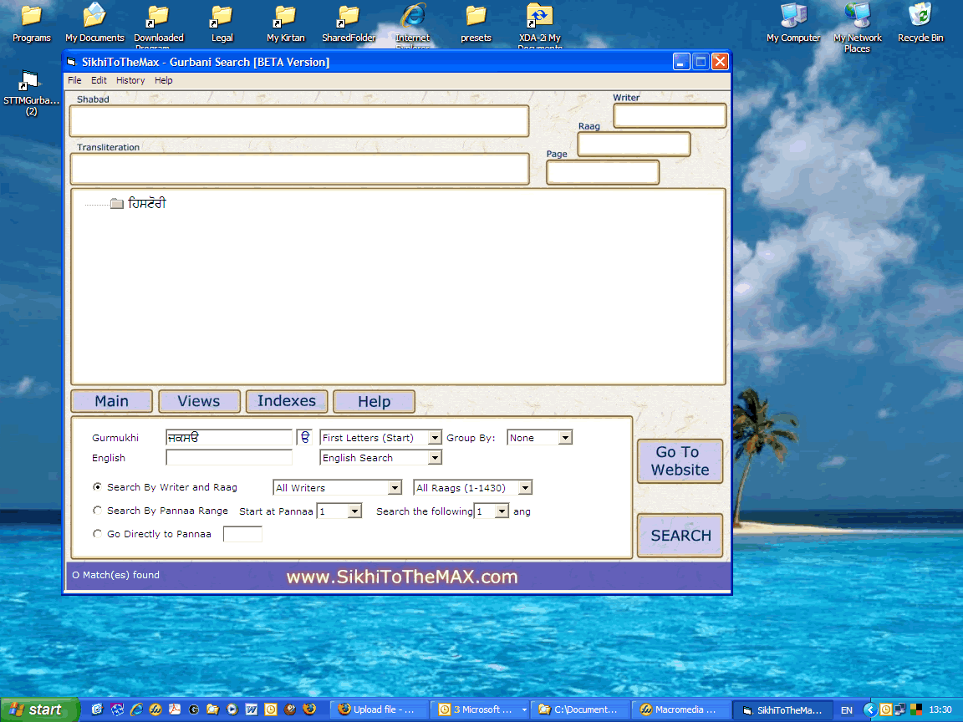This screenshot has width=963, height=722.
Task: Open the My Documents desktop icon
Action: click(94, 24)
